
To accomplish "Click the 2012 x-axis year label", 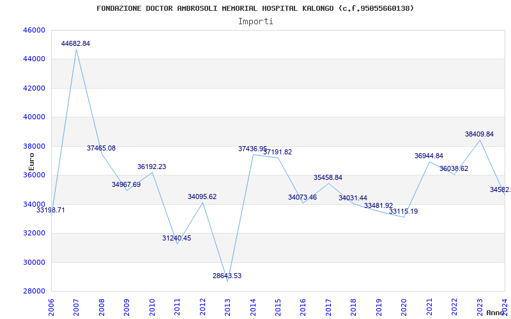I will coord(202,308).
